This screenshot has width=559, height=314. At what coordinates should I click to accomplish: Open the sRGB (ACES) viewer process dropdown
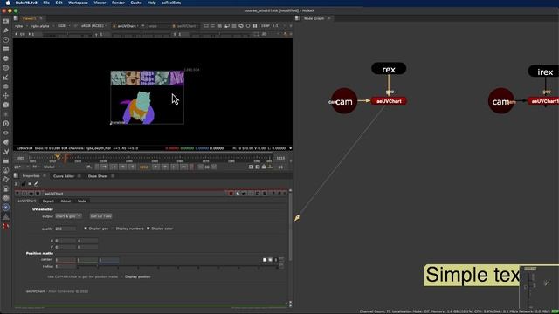pyautogui.click(x=93, y=26)
